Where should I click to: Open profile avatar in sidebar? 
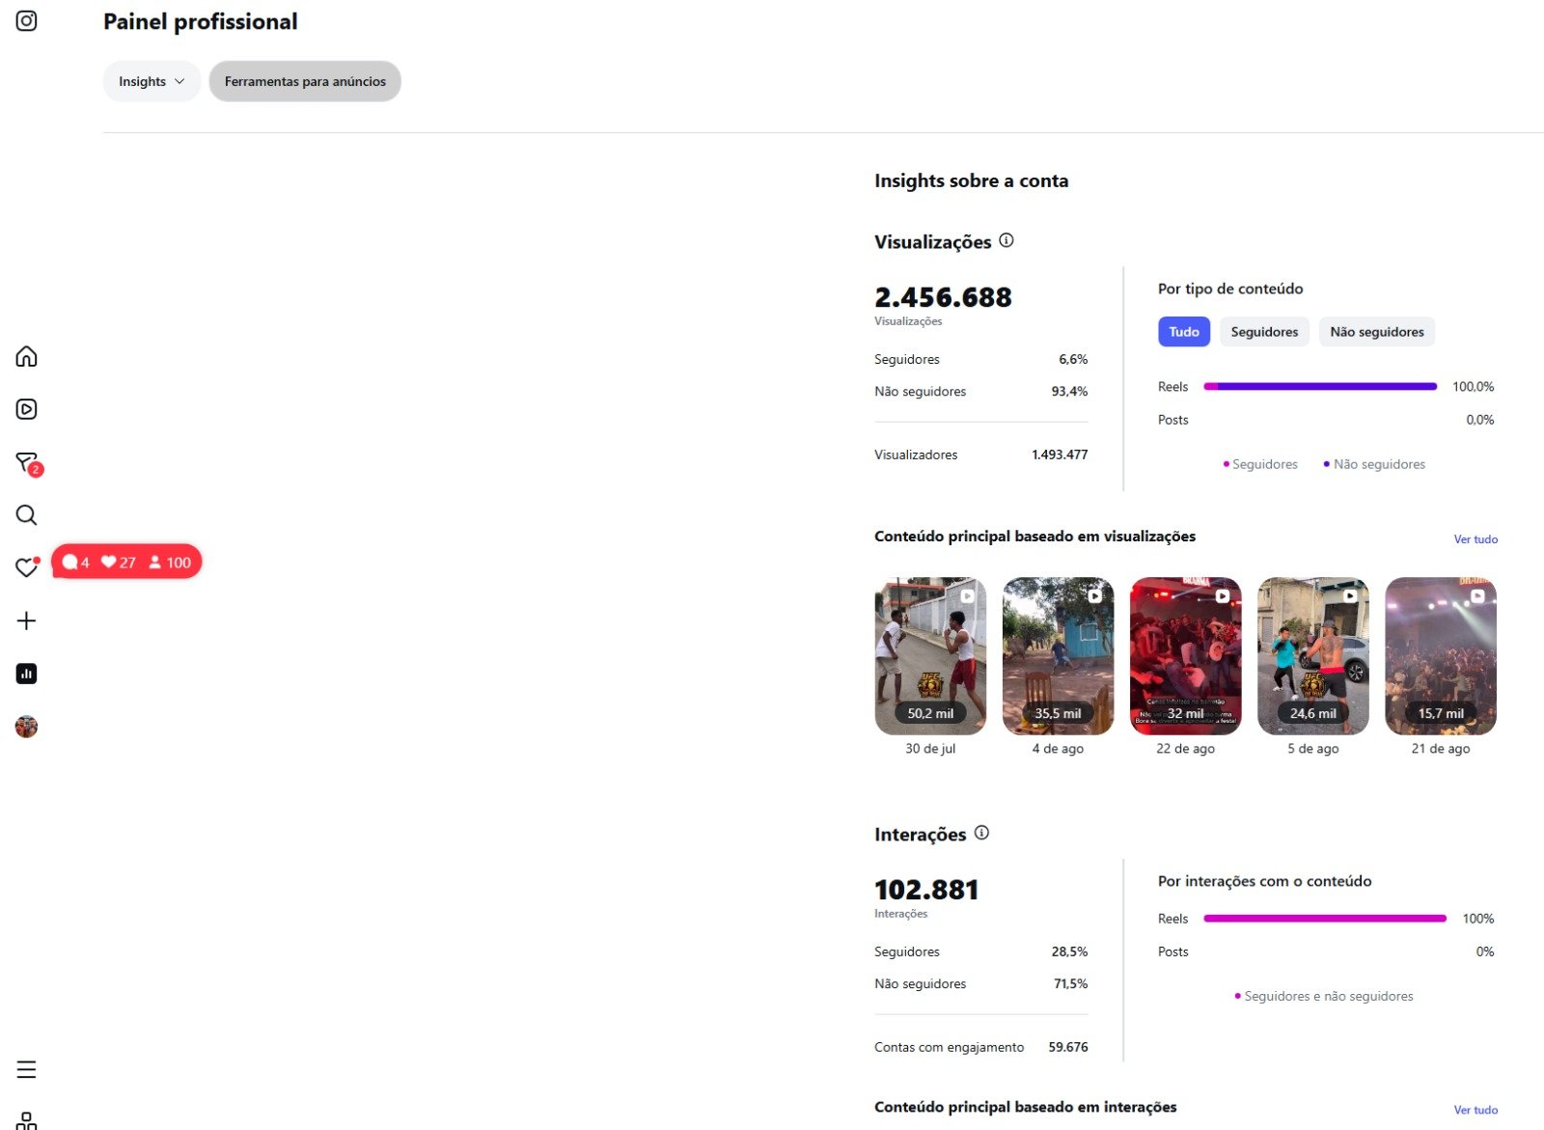pyautogui.click(x=26, y=727)
